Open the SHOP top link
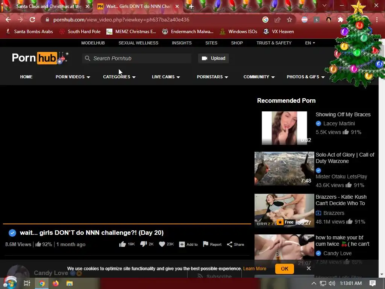The image size is (385, 289). pyautogui.click(x=237, y=43)
